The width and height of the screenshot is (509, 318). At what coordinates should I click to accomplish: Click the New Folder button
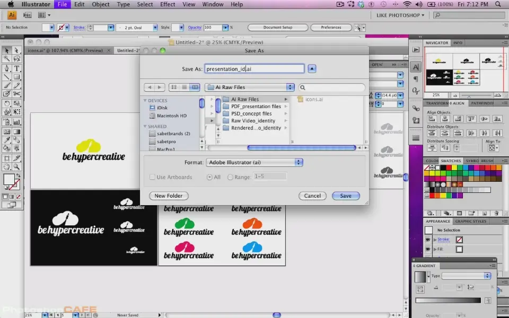[x=169, y=196]
